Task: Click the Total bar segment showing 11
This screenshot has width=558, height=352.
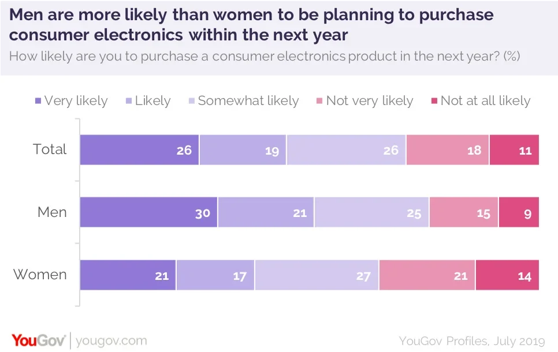Action: click(514, 149)
